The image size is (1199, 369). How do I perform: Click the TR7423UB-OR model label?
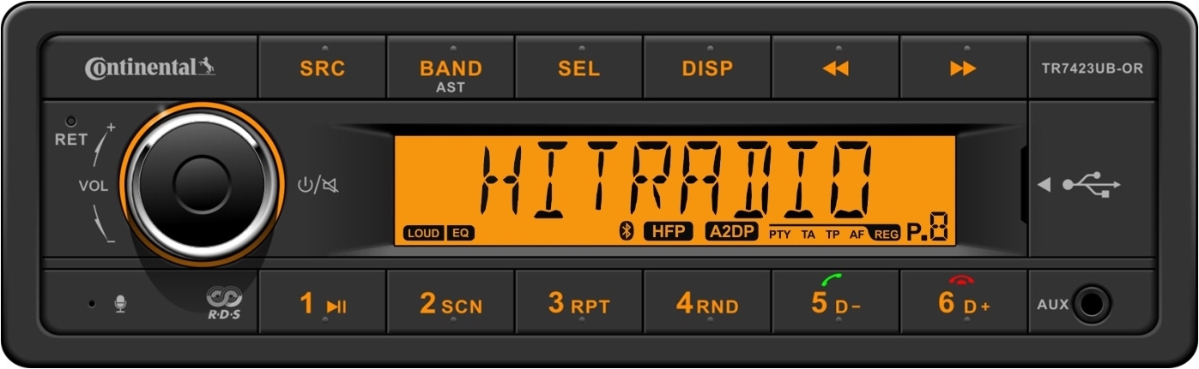pos(1092,68)
